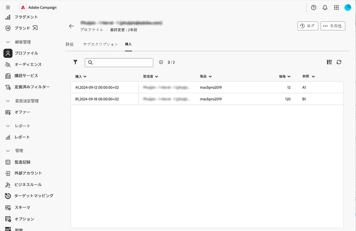Open 監査記録 in the sidebar
Screen dimensions: 356x231
[x=22, y=162]
